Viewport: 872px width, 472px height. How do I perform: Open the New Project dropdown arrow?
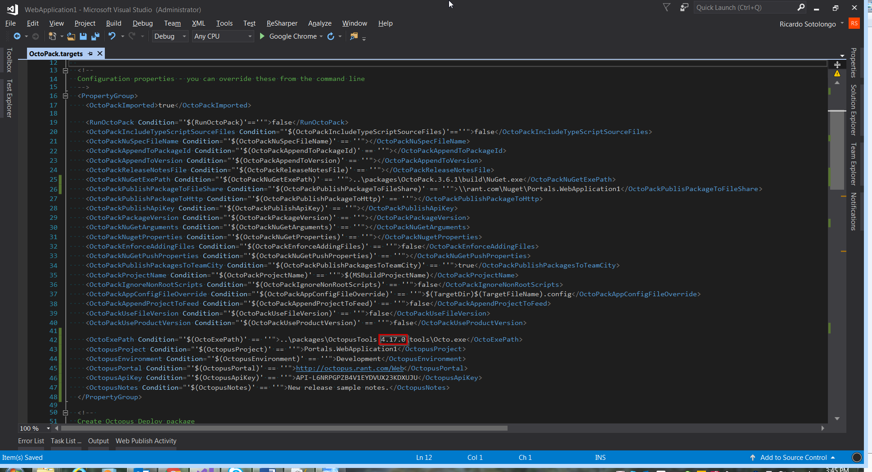point(62,36)
